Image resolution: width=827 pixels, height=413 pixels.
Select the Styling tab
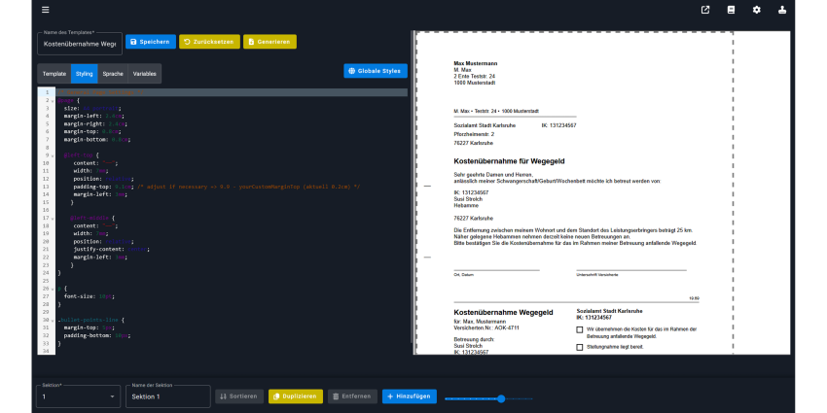(84, 74)
